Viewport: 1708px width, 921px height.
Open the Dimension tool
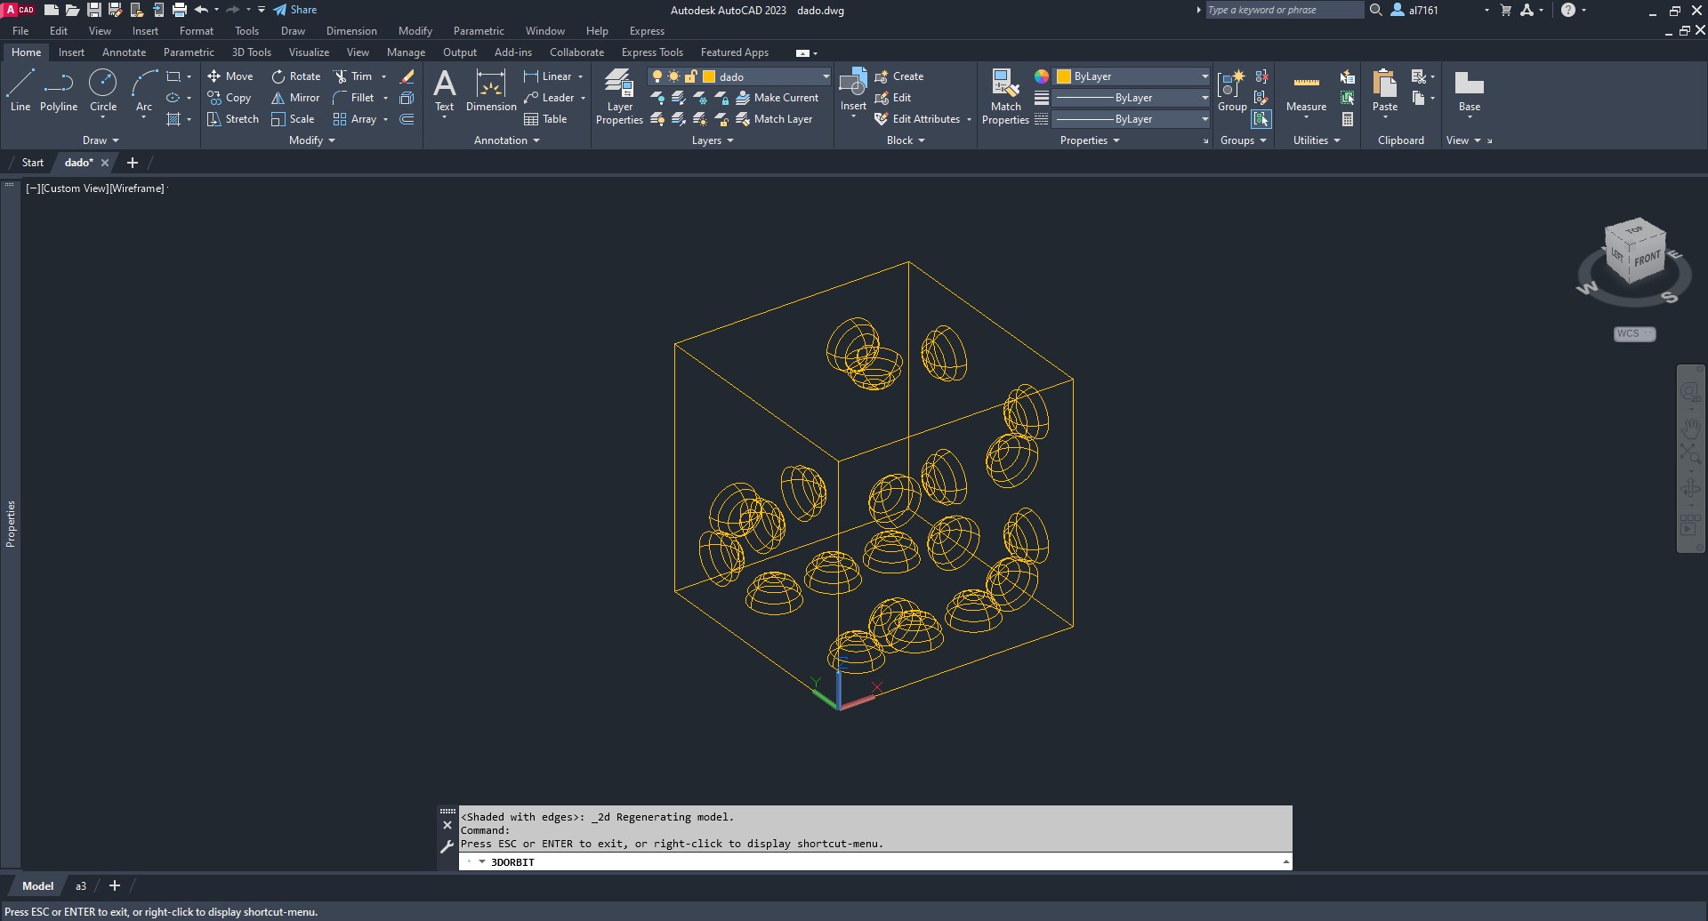coord(491,91)
